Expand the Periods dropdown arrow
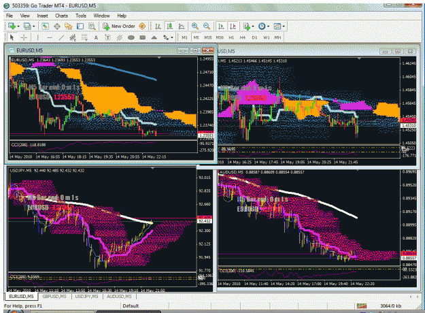 (x=269, y=27)
